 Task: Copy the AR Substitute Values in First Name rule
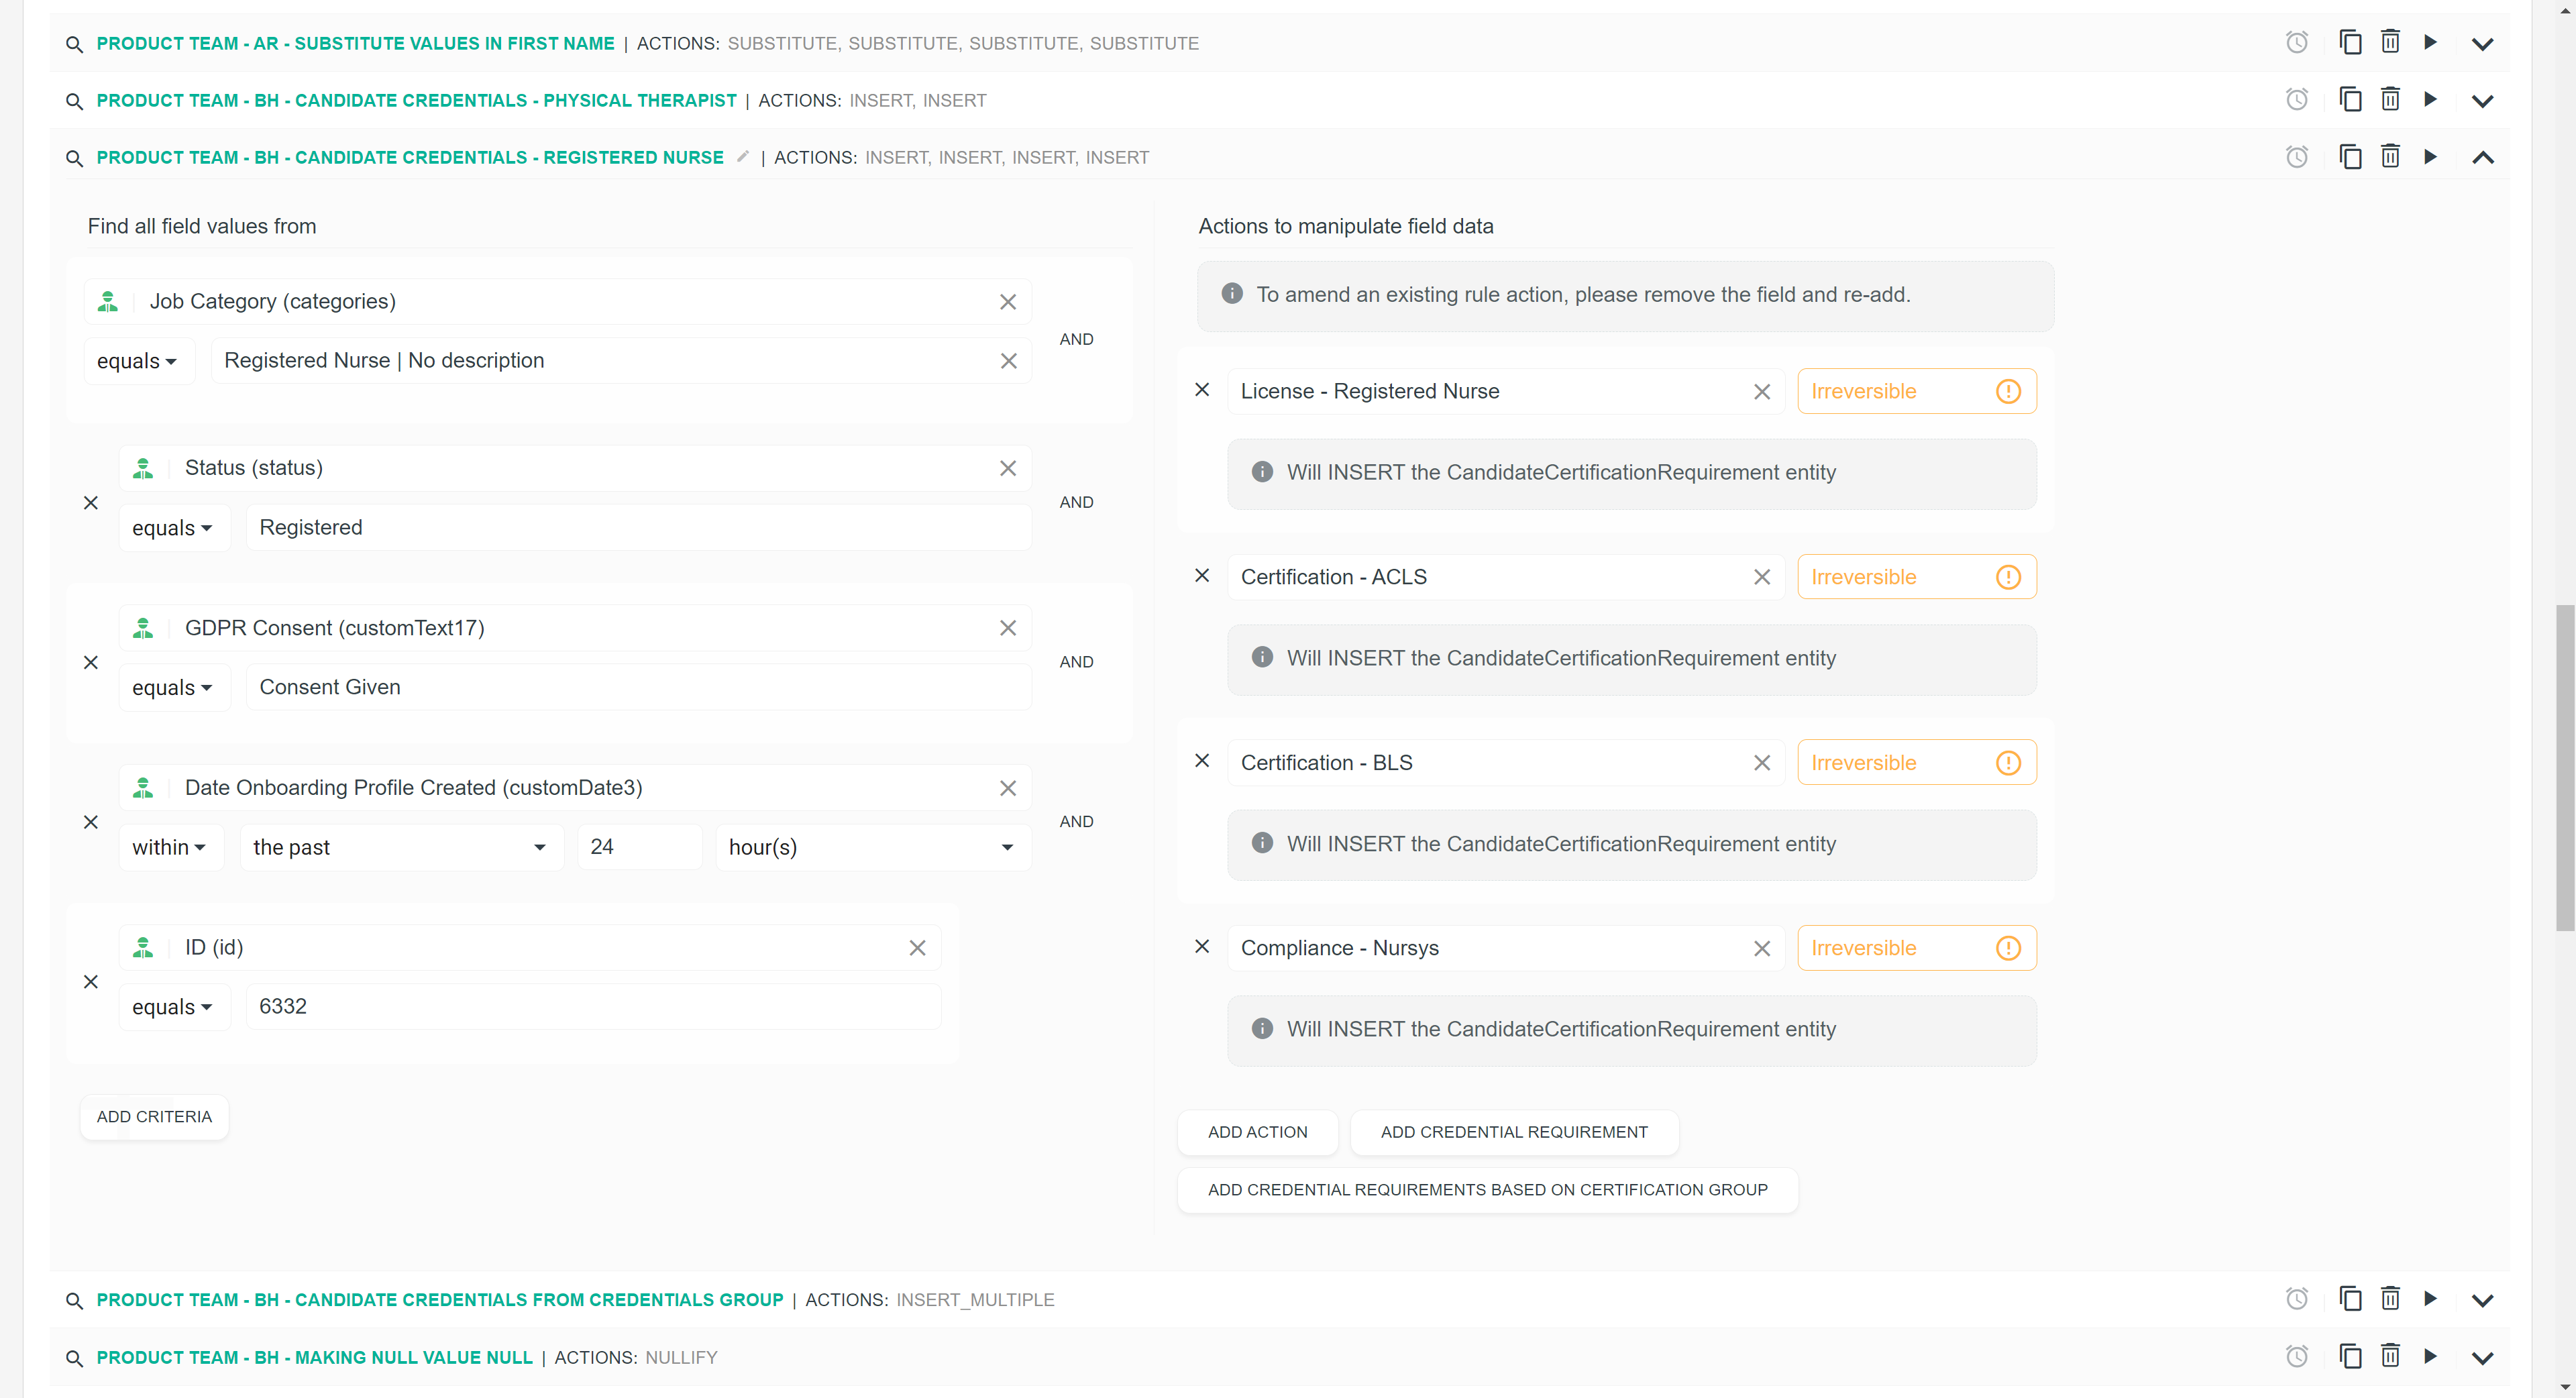(2351, 42)
